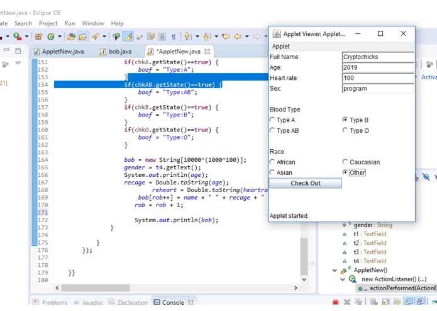Viewport: 437px width, 311px height.
Task: Click the Next Annotation arrow icon
Action: [187, 37]
